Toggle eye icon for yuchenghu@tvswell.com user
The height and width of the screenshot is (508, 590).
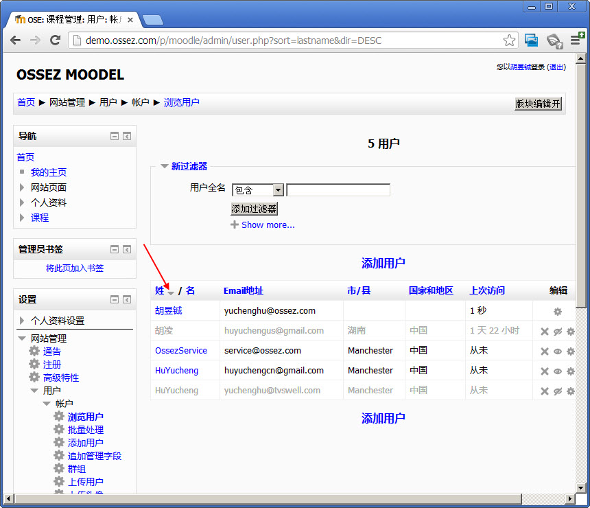coord(558,391)
